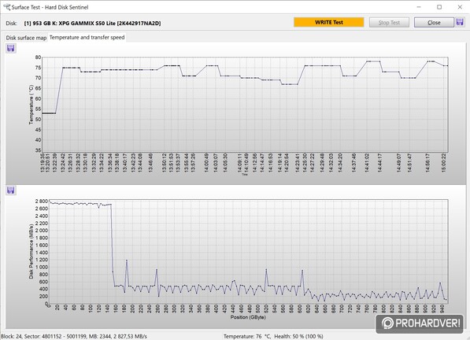Click the Stop Test button
This screenshot has height=340, width=470.
389,23
